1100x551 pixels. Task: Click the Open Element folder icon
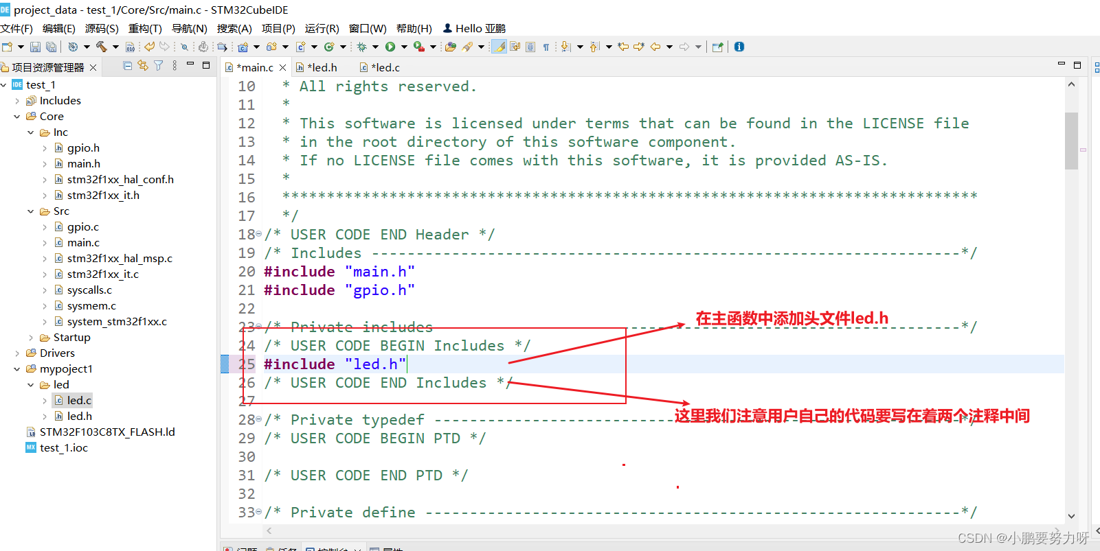pyautogui.click(x=451, y=47)
